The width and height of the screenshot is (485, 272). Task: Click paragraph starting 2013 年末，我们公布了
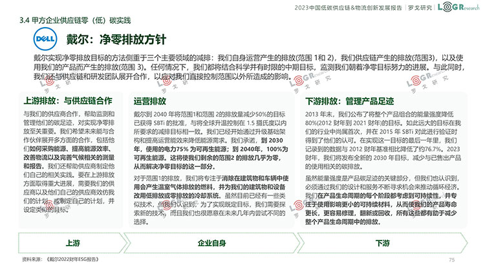click(383, 141)
